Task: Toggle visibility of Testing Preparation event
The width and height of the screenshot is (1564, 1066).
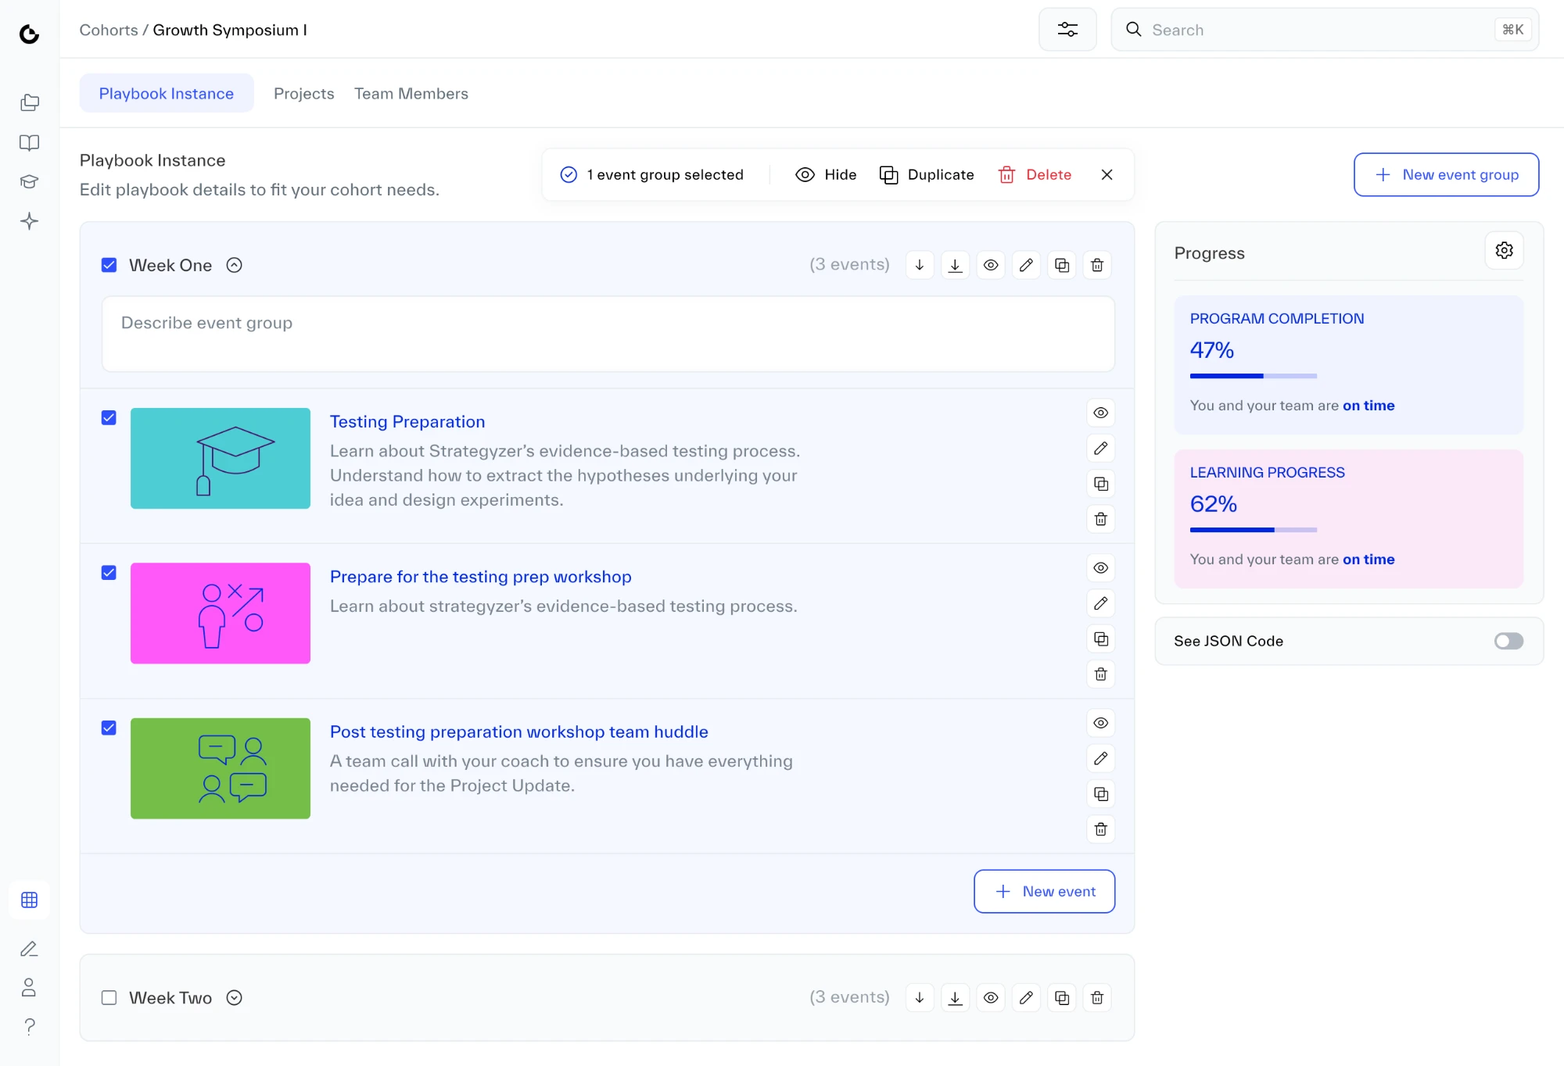Action: (1100, 413)
